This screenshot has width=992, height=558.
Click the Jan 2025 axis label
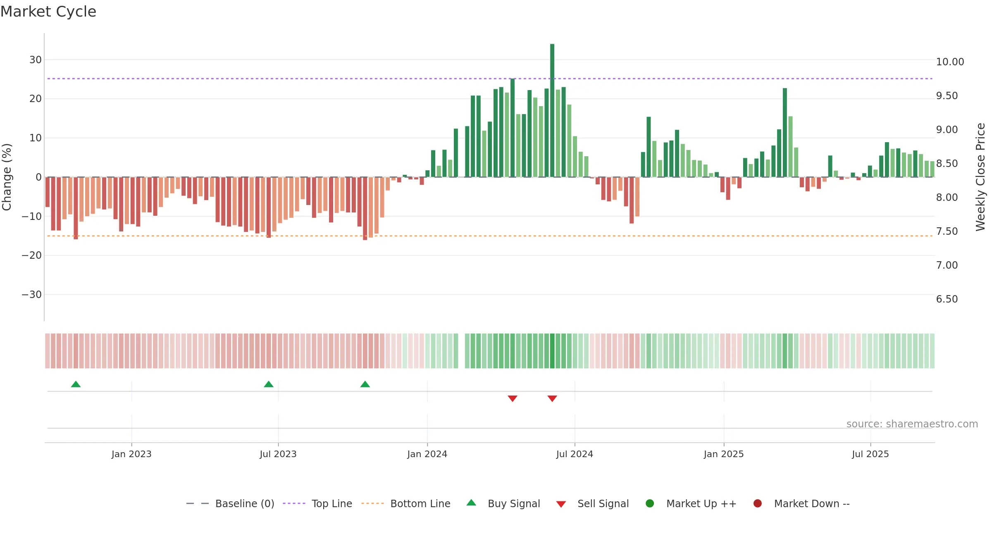tap(724, 454)
